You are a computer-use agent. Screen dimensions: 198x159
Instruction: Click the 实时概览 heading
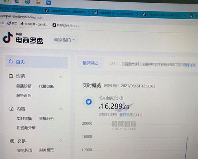92,85
